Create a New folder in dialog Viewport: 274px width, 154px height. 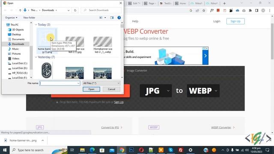coord(29,18)
